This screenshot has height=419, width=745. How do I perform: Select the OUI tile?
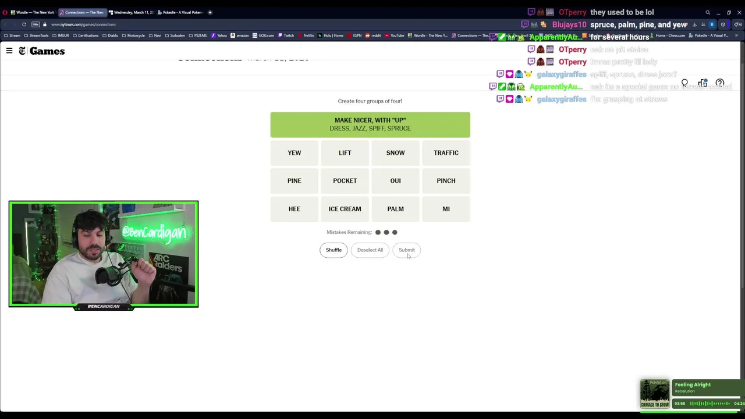395,180
